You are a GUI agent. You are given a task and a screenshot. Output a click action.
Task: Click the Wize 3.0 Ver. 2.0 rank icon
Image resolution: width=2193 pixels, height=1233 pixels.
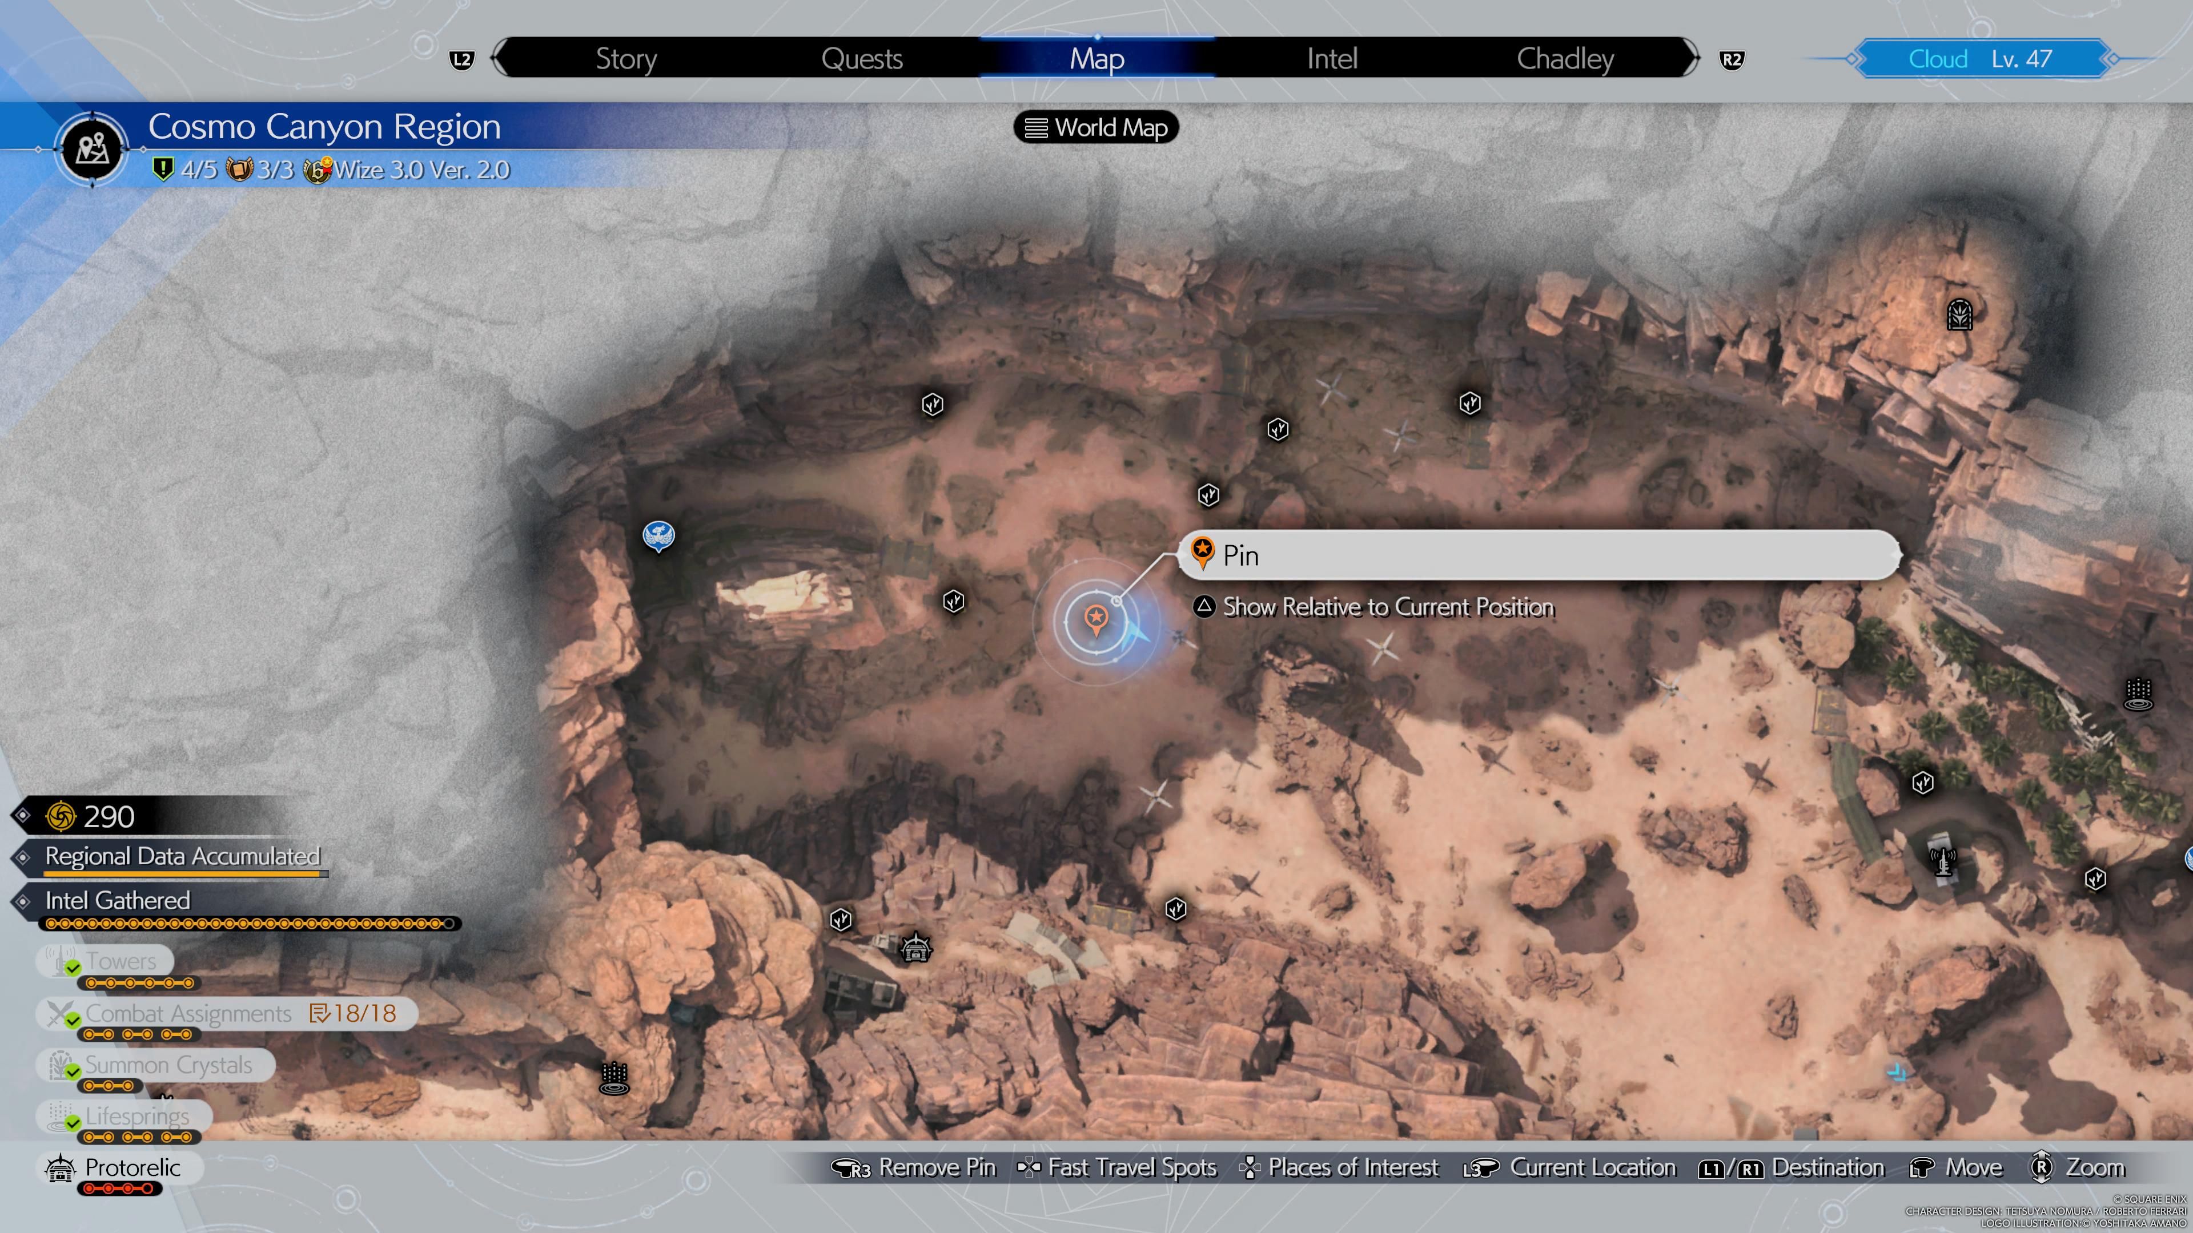click(x=318, y=170)
